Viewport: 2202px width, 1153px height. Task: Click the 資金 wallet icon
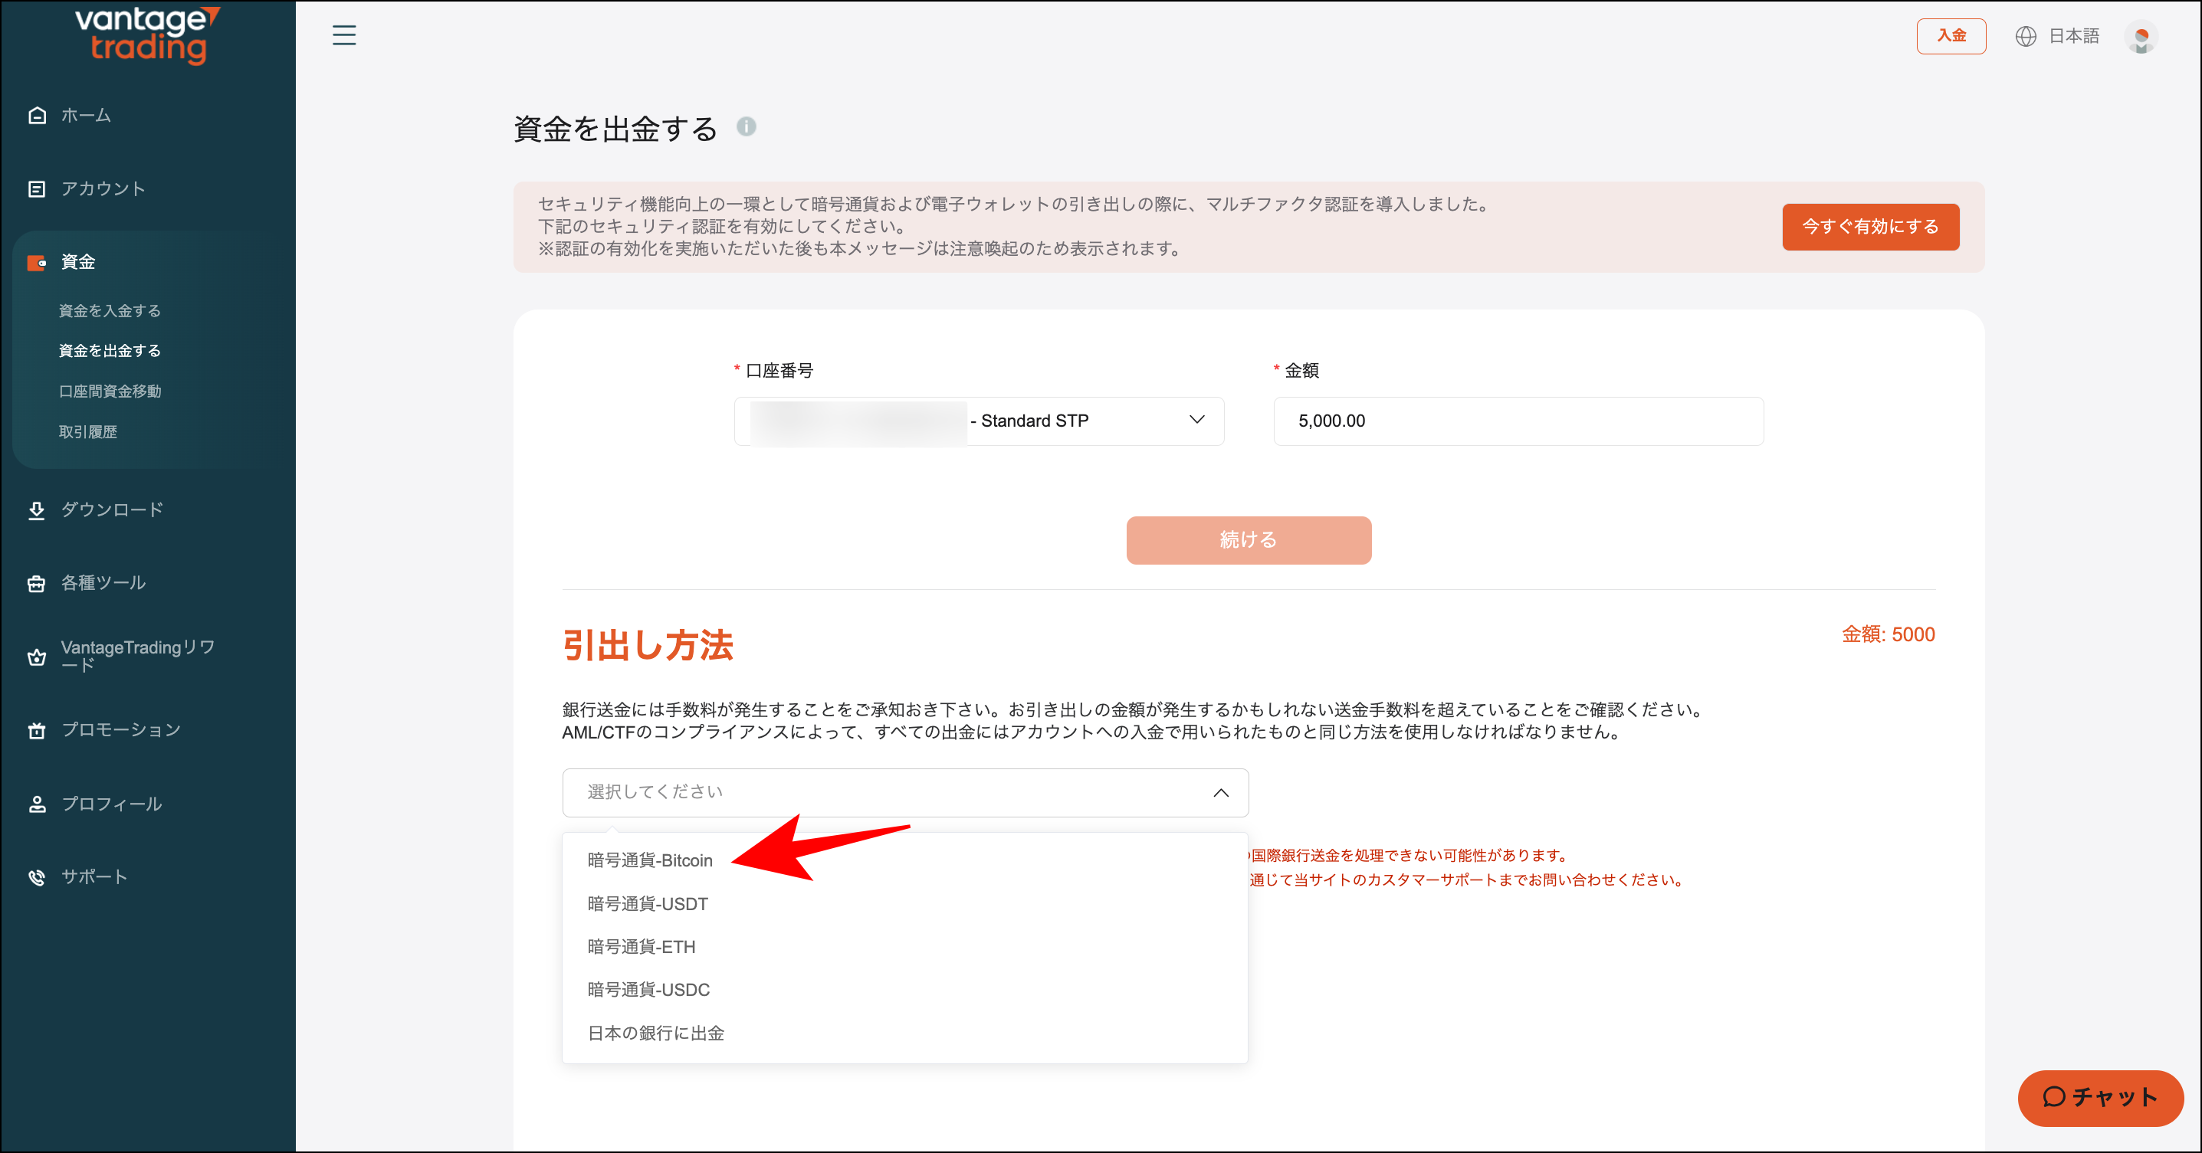point(37,263)
